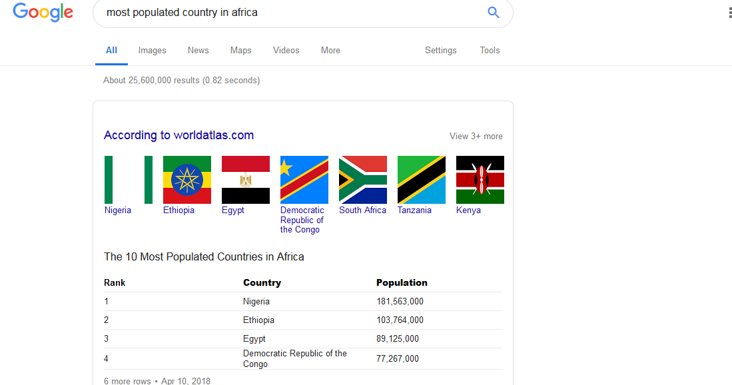Click the blue search magnifier icon

click(494, 13)
